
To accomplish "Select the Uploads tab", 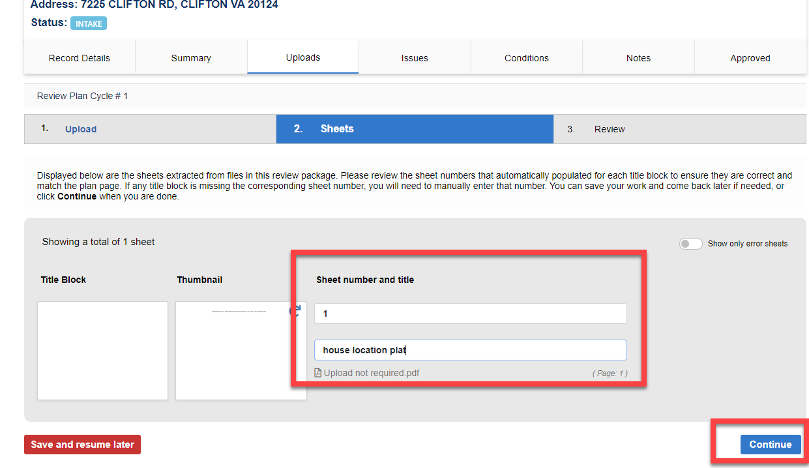I will click(303, 57).
